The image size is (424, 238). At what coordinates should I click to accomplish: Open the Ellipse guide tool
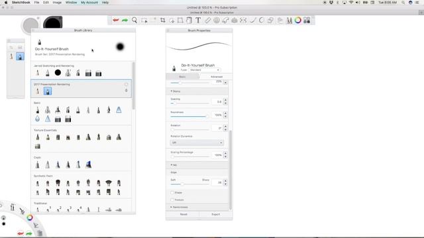217,20
